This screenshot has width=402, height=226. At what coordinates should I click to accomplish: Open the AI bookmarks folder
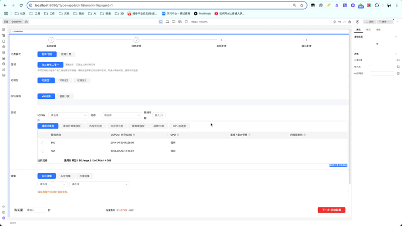tap(92, 14)
